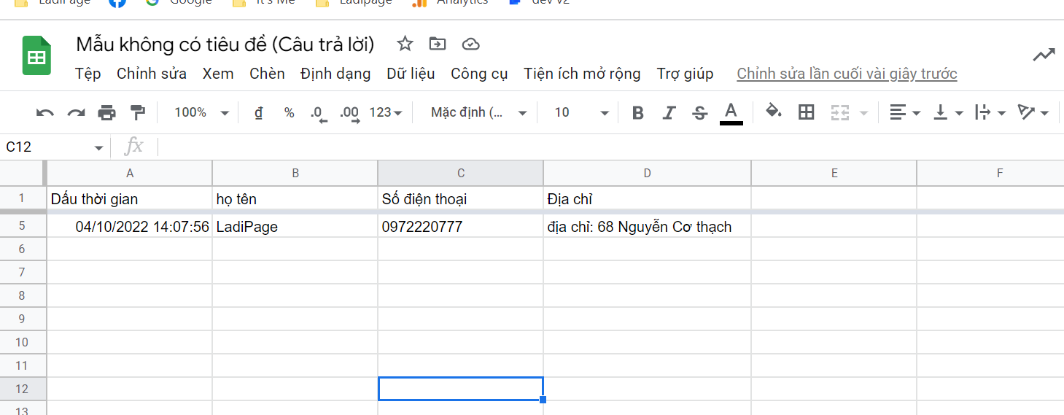Image resolution: width=1064 pixels, height=415 pixels.
Task: Expand the font family dropdown
Action: (x=478, y=112)
